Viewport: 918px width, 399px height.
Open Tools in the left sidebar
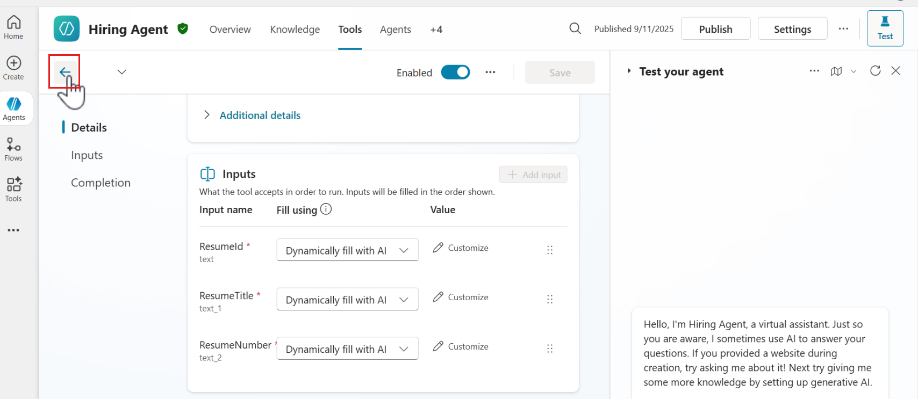point(13,190)
